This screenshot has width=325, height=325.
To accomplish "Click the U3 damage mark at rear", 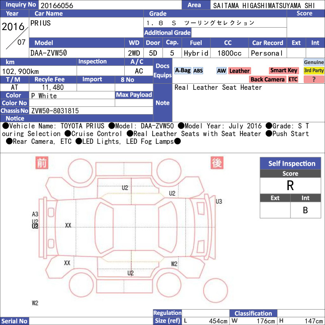I will (x=219, y=201).
